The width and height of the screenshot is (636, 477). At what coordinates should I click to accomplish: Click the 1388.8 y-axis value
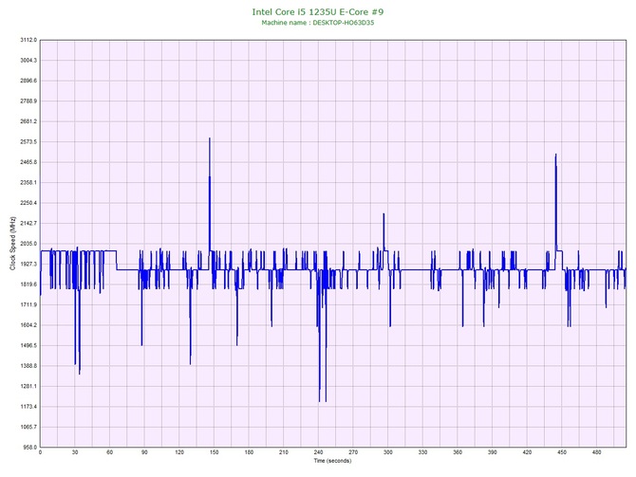tap(28, 366)
